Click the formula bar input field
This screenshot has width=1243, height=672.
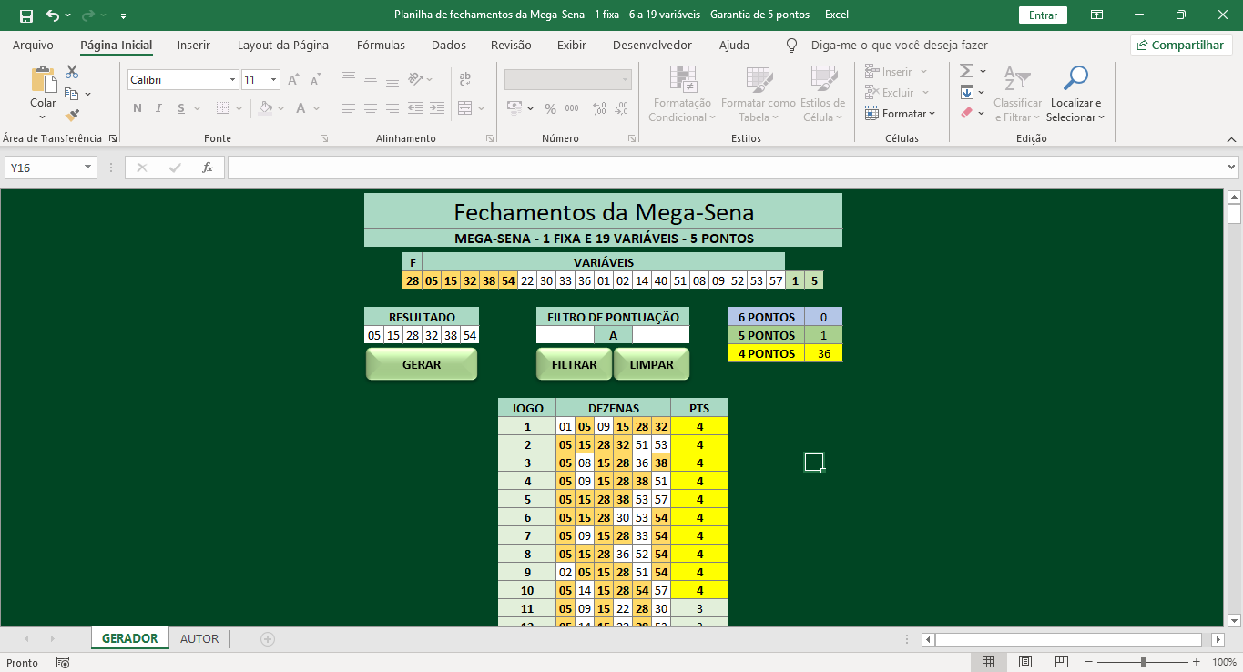(x=724, y=168)
